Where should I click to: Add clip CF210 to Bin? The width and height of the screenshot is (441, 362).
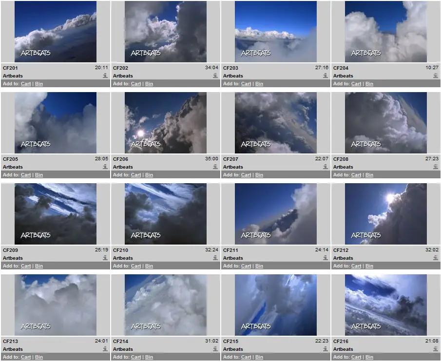tap(149, 266)
